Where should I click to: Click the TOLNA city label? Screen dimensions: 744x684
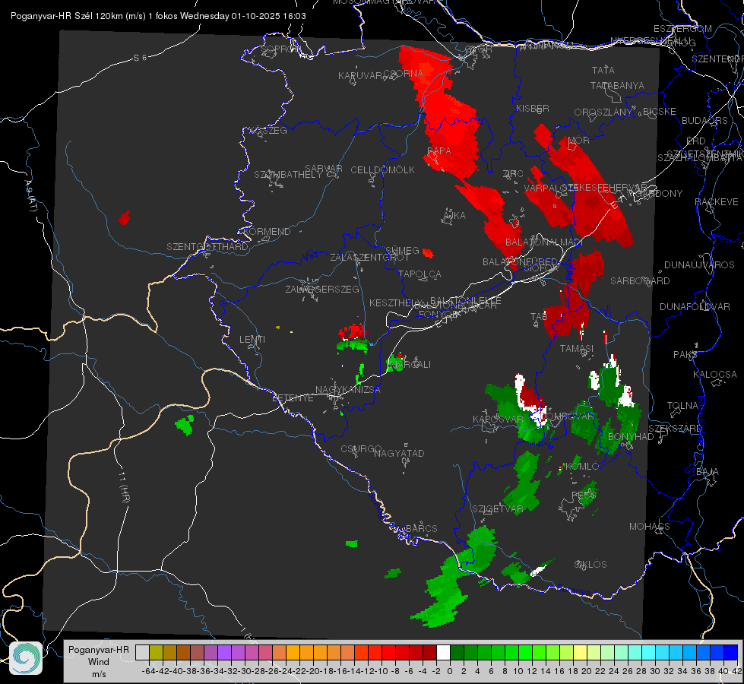click(682, 406)
